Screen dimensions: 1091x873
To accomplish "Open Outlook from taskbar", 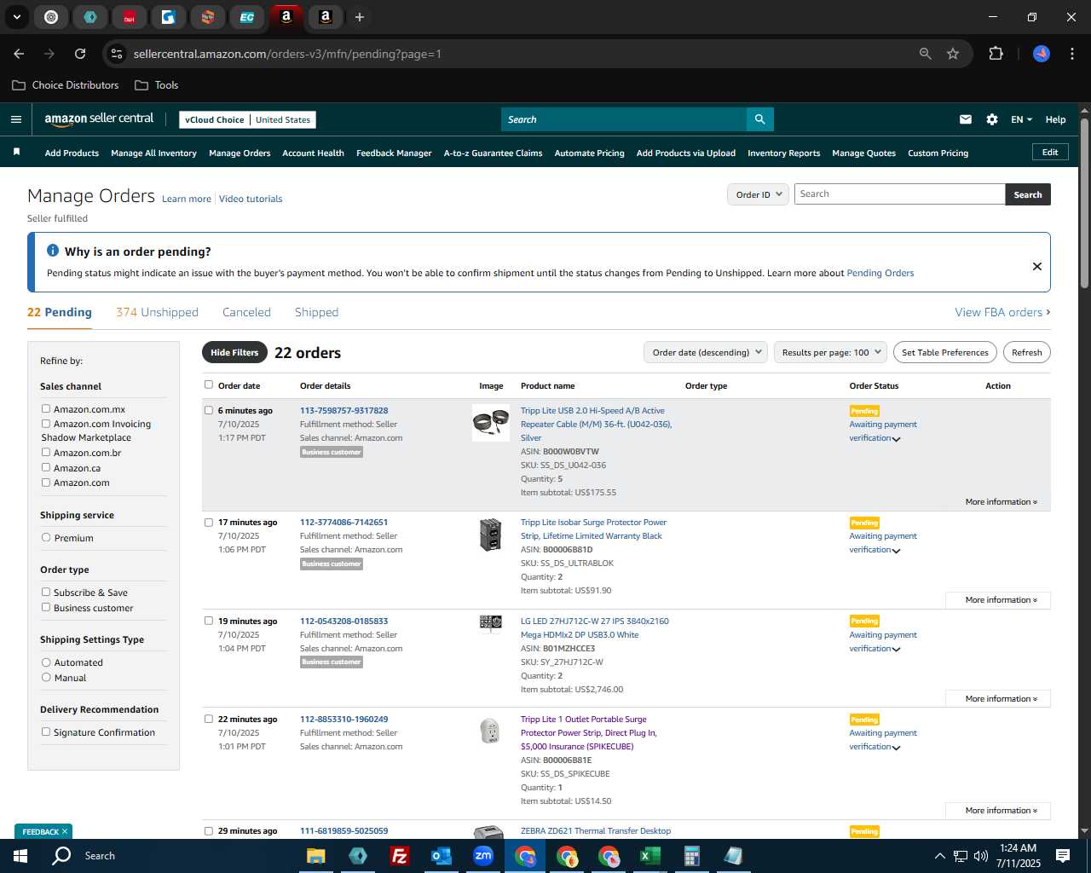I will coord(442,856).
